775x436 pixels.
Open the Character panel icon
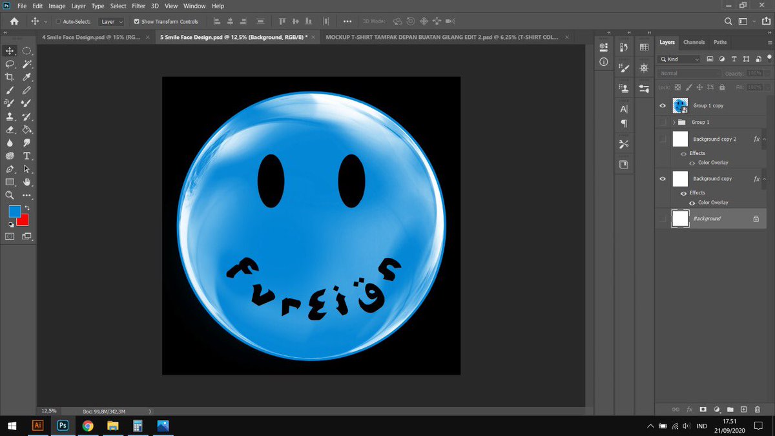(x=623, y=109)
